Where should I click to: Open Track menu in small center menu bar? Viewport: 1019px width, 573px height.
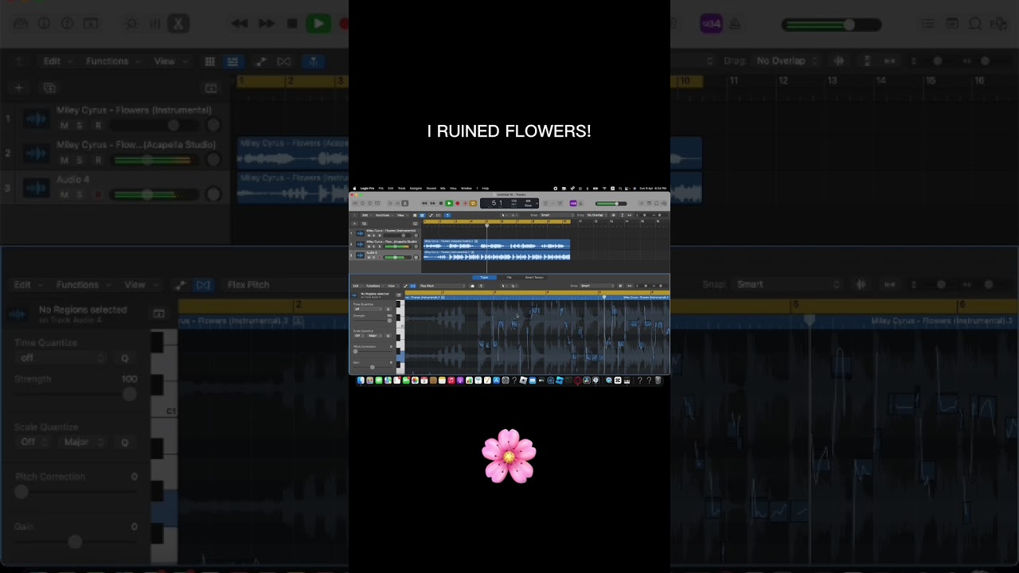(401, 189)
